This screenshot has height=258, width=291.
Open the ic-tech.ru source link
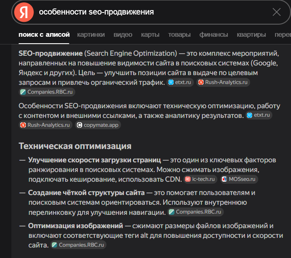pos(201,179)
